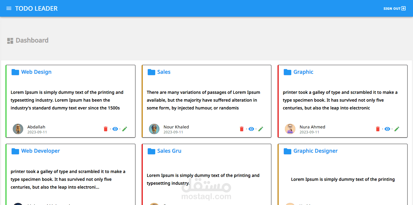This screenshot has height=205, width=413.
Task: Open the Web Design card title
Action: [36, 72]
